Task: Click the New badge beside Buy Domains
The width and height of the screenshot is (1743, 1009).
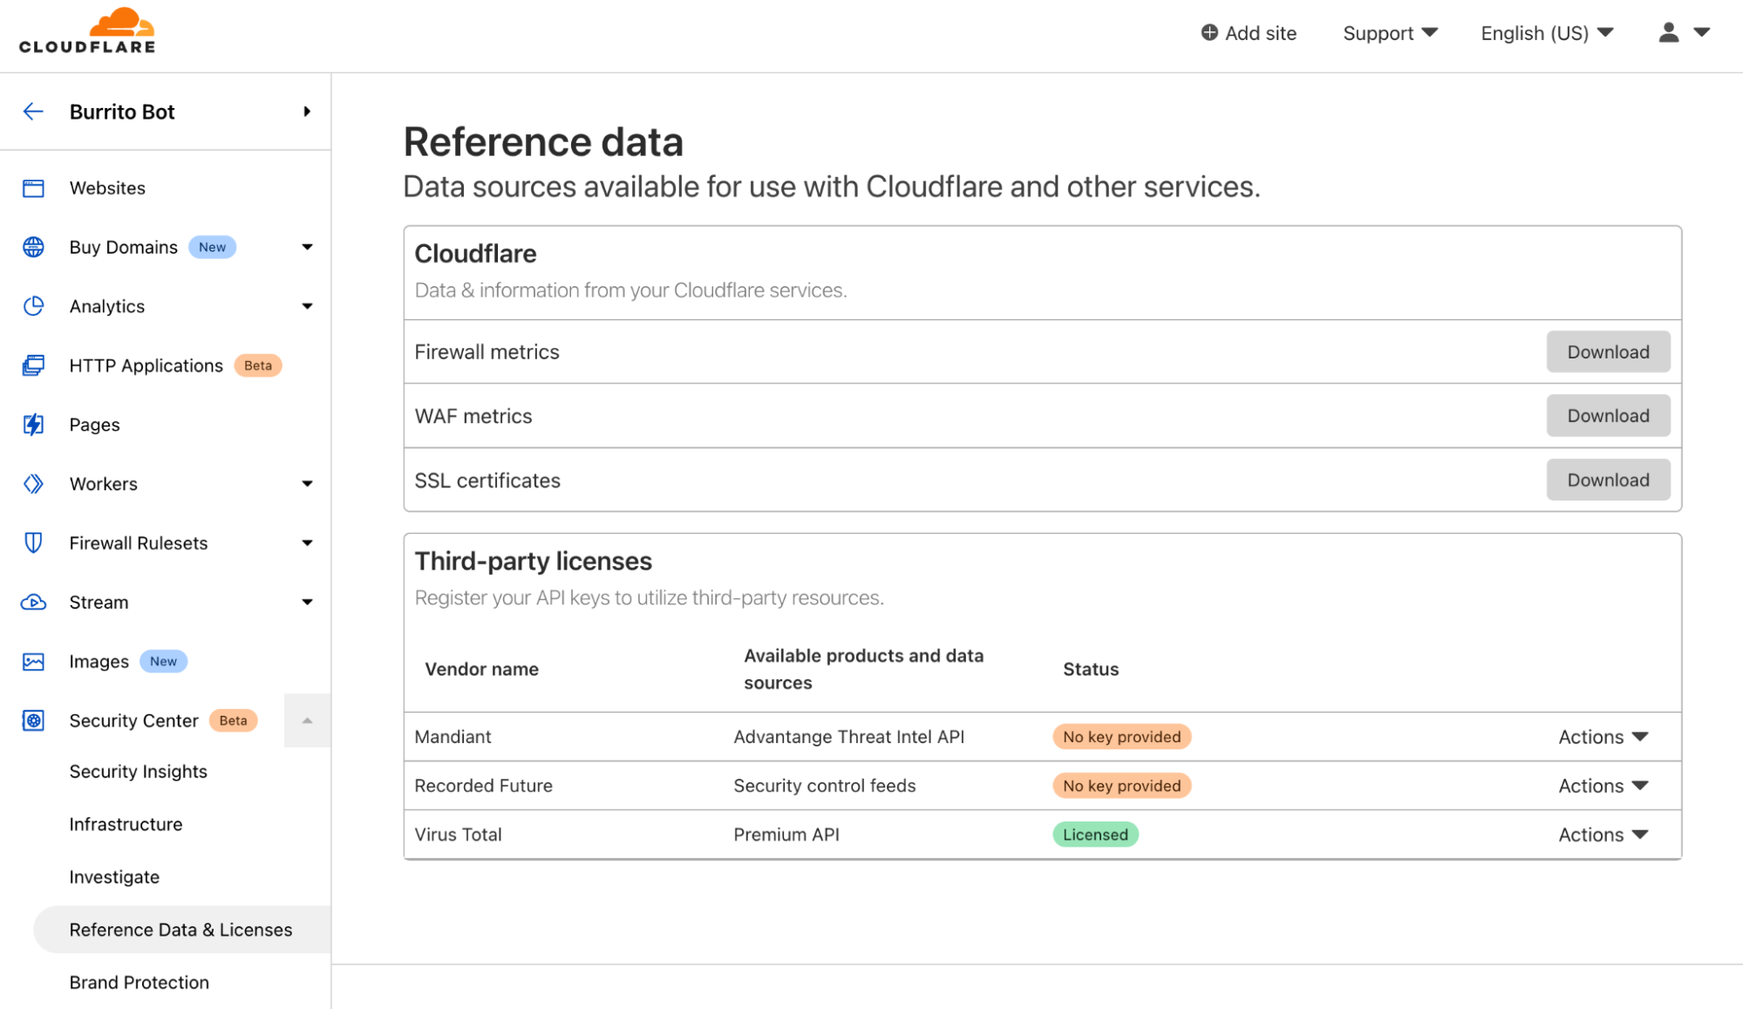Action: 212,248
